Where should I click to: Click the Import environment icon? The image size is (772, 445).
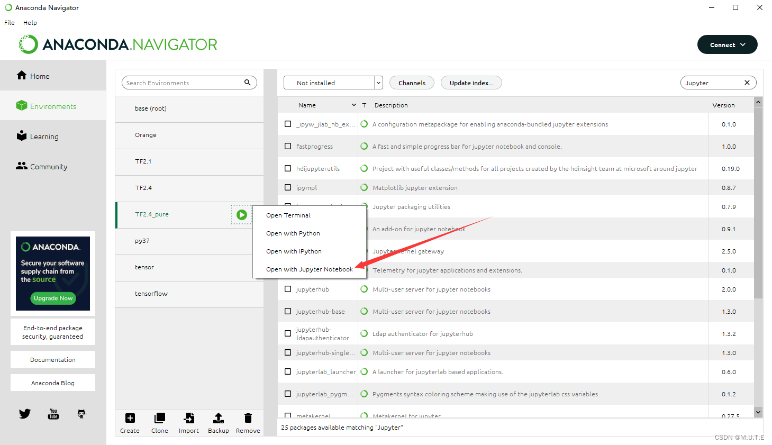pyautogui.click(x=189, y=418)
